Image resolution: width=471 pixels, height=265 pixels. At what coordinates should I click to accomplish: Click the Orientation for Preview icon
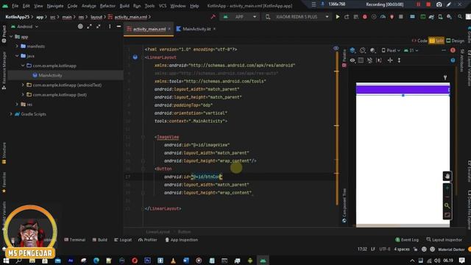click(x=363, y=51)
